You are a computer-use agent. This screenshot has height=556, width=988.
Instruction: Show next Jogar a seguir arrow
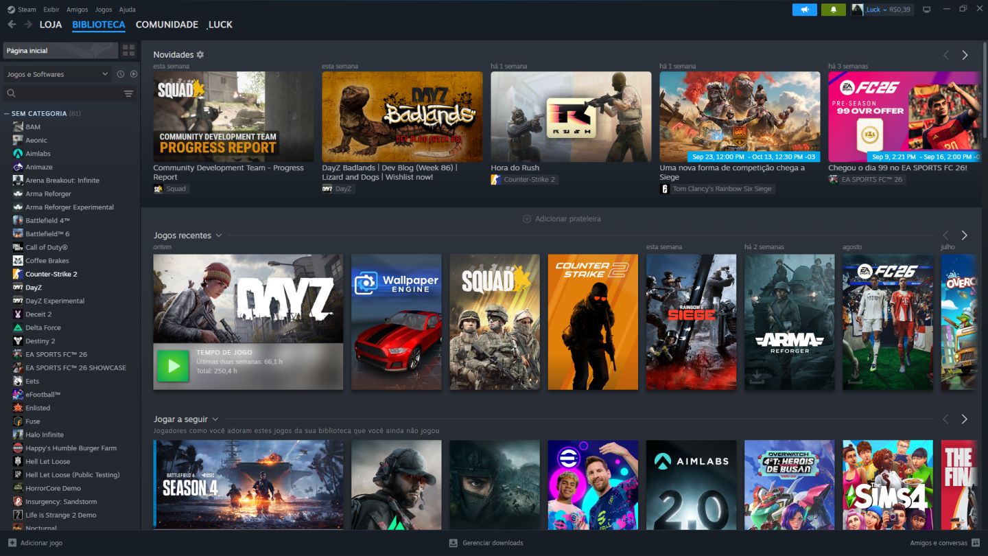[965, 419]
